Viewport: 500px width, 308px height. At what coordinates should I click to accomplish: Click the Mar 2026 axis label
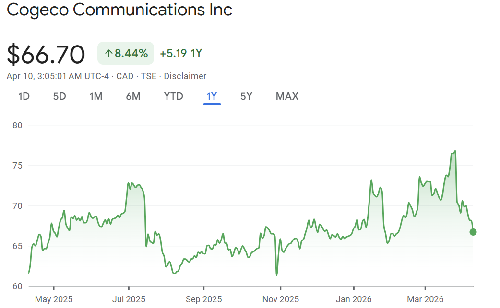click(424, 299)
